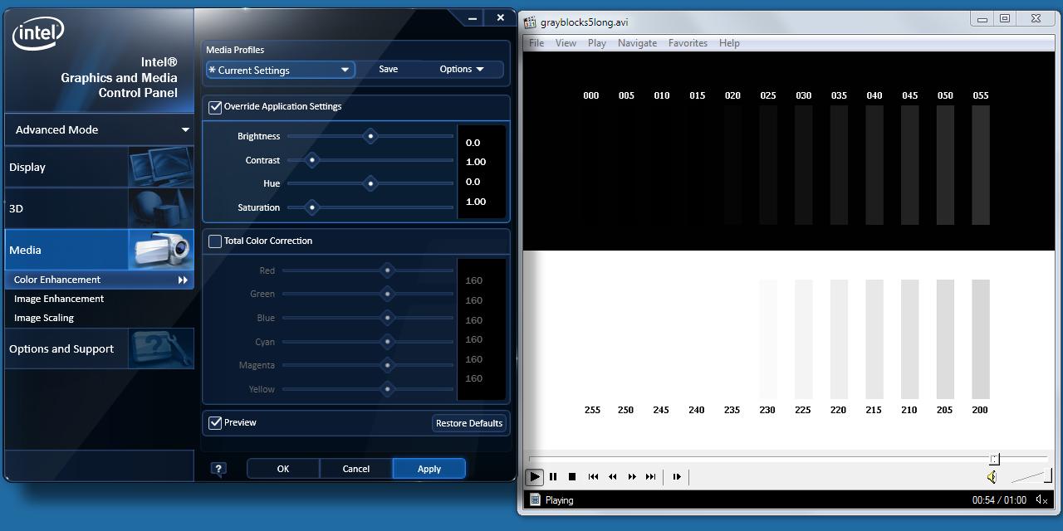The height and width of the screenshot is (531, 1063).
Task: Maximize the media player window
Action: tap(1005, 18)
